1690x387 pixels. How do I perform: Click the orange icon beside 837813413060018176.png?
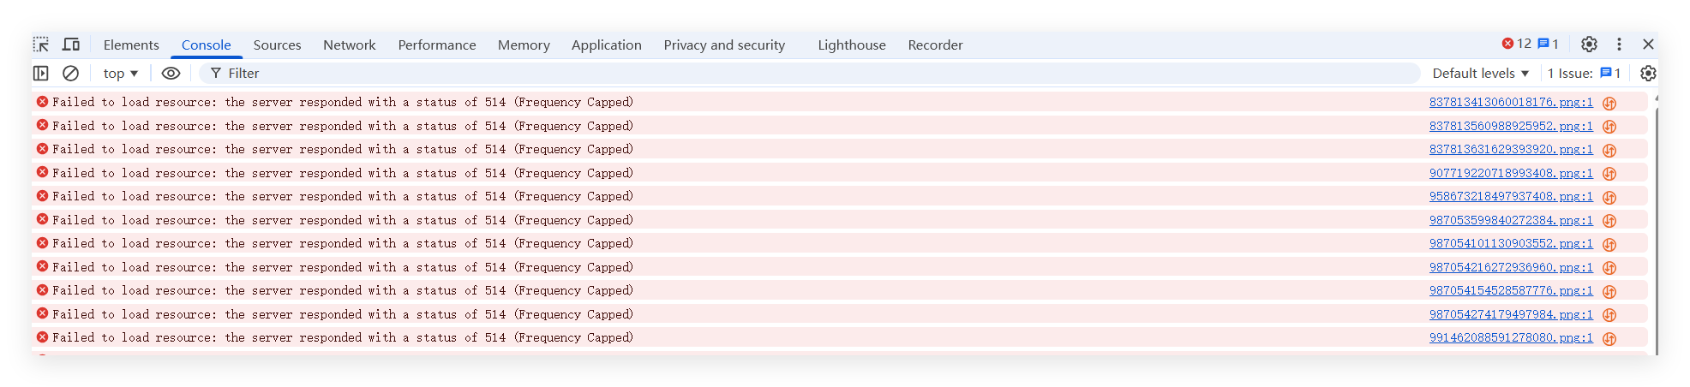point(1609,103)
